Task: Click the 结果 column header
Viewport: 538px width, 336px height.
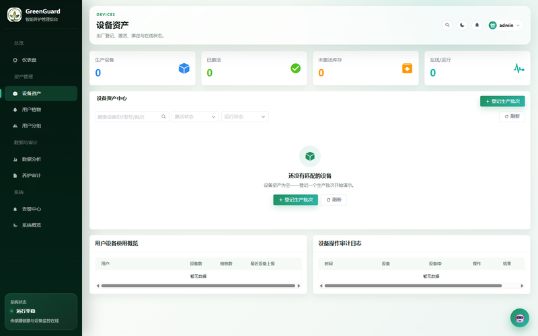Action: pyautogui.click(x=507, y=263)
